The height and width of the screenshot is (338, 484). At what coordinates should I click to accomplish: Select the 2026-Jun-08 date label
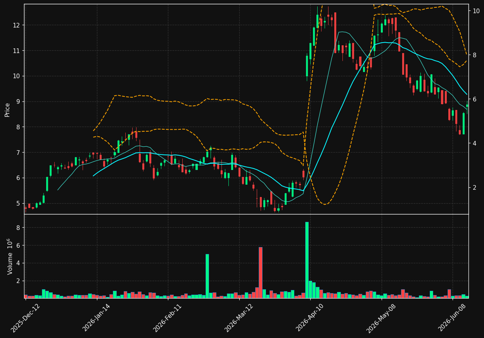pyautogui.click(x=453, y=317)
